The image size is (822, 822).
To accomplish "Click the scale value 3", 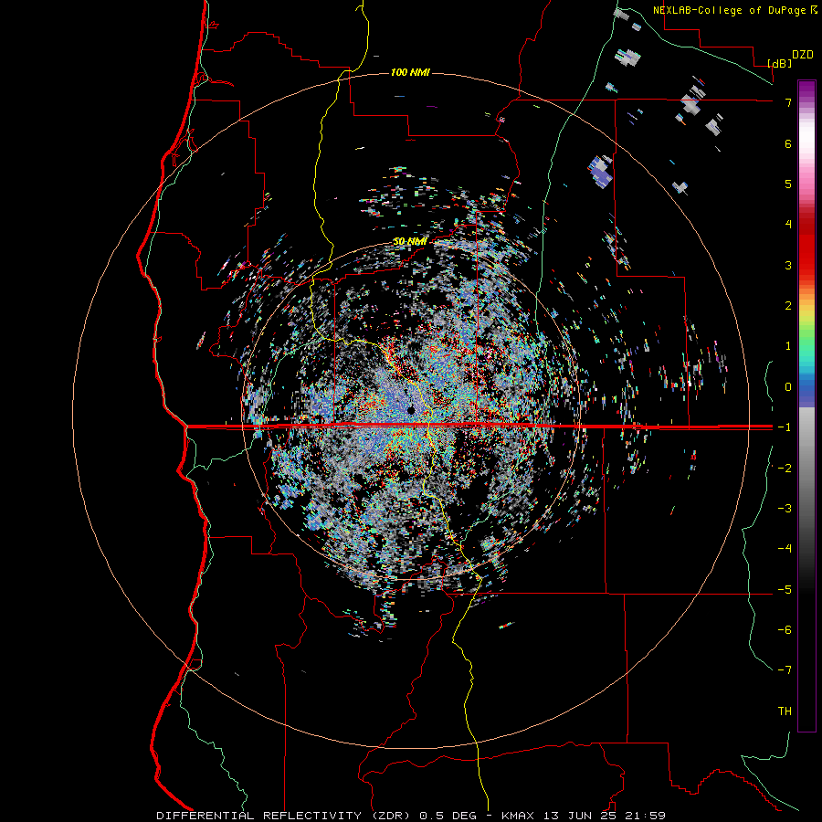I will [788, 265].
